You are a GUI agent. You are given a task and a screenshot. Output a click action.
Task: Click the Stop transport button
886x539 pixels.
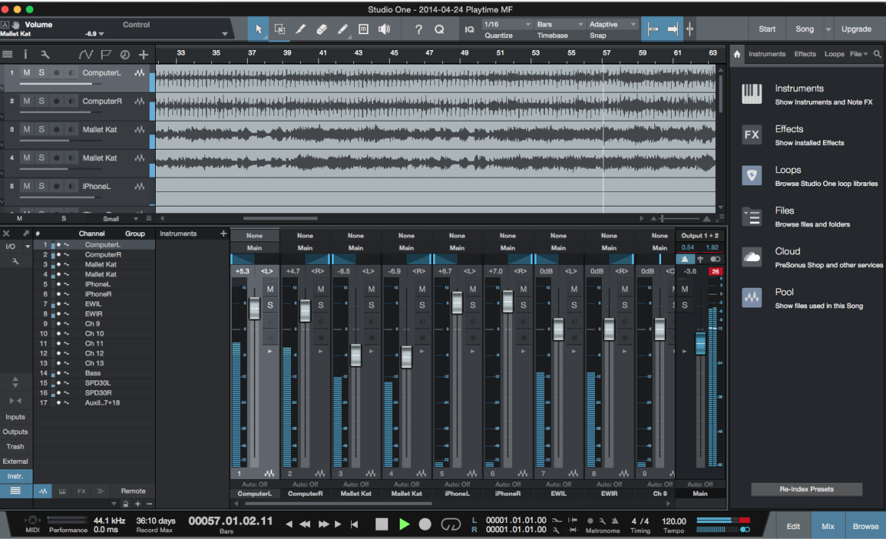[382, 525]
